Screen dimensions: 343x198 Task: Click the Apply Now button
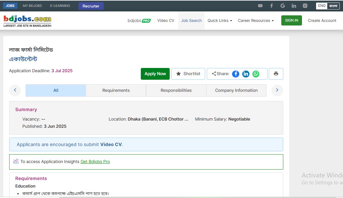tap(155, 74)
